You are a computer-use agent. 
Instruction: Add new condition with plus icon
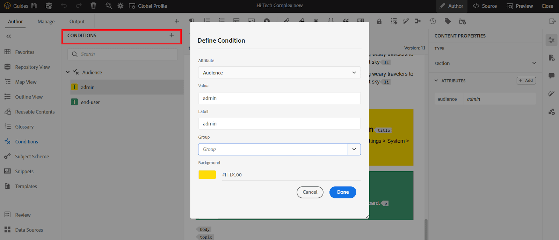coord(172,35)
